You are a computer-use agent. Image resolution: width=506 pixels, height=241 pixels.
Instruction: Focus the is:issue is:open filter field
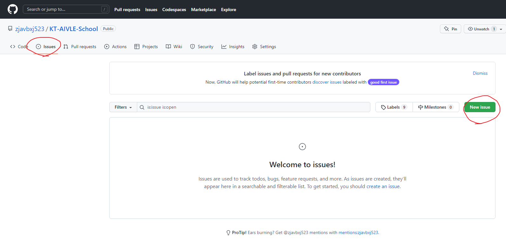(x=253, y=107)
